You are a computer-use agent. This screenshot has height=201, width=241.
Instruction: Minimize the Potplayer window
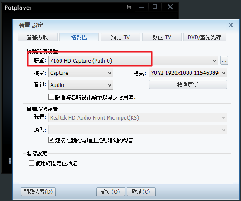(142, 7)
